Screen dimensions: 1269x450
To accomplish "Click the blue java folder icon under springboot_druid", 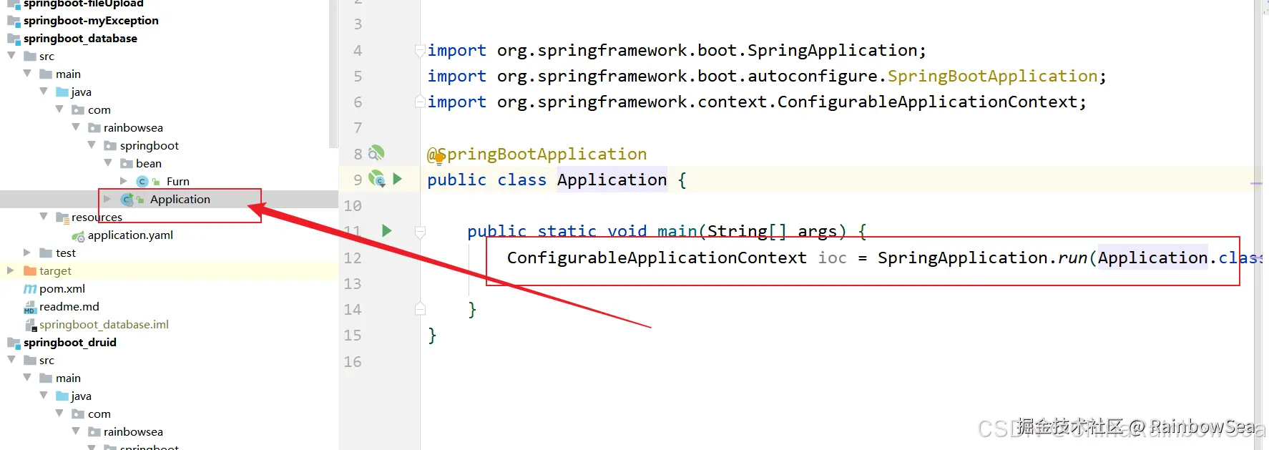I will point(62,396).
